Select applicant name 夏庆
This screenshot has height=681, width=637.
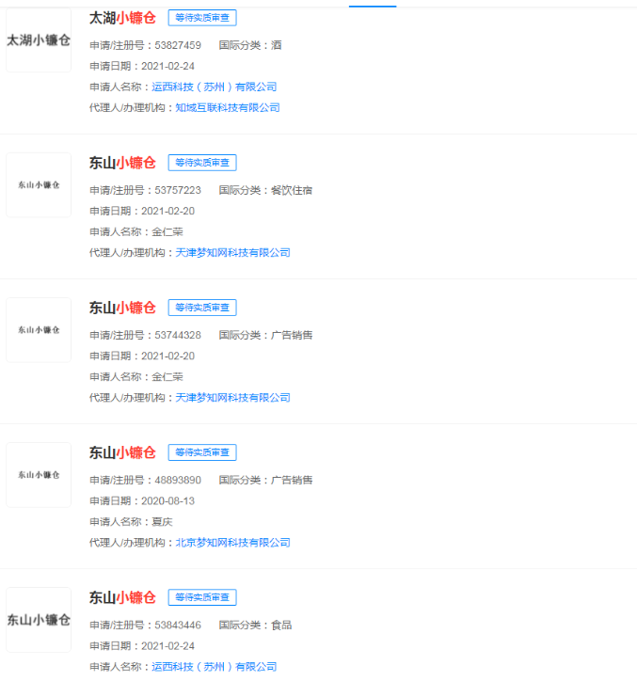162,522
